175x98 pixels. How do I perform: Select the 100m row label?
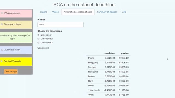point(91,95)
